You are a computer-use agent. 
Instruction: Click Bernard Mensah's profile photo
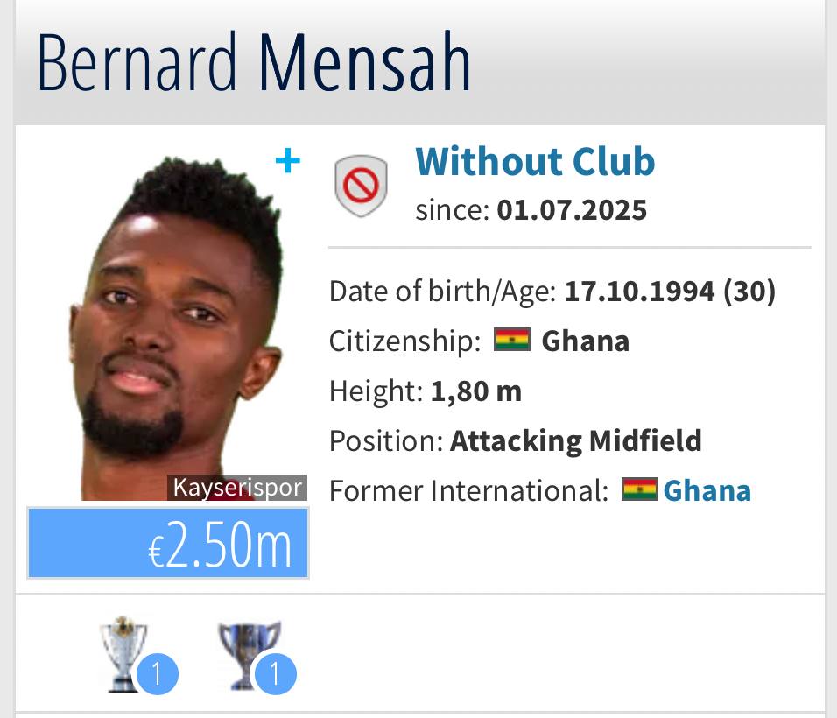[175, 324]
